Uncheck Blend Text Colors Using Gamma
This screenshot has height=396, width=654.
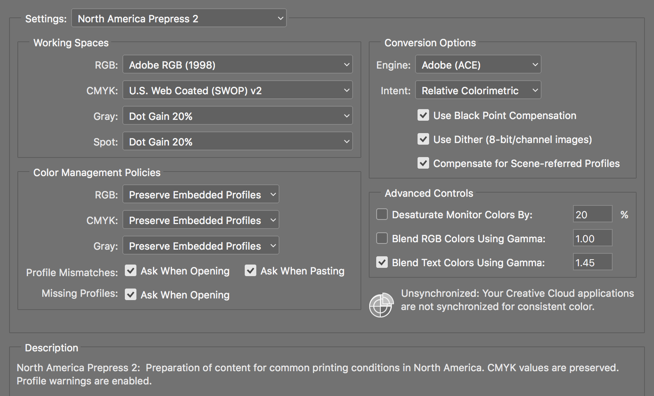point(382,262)
